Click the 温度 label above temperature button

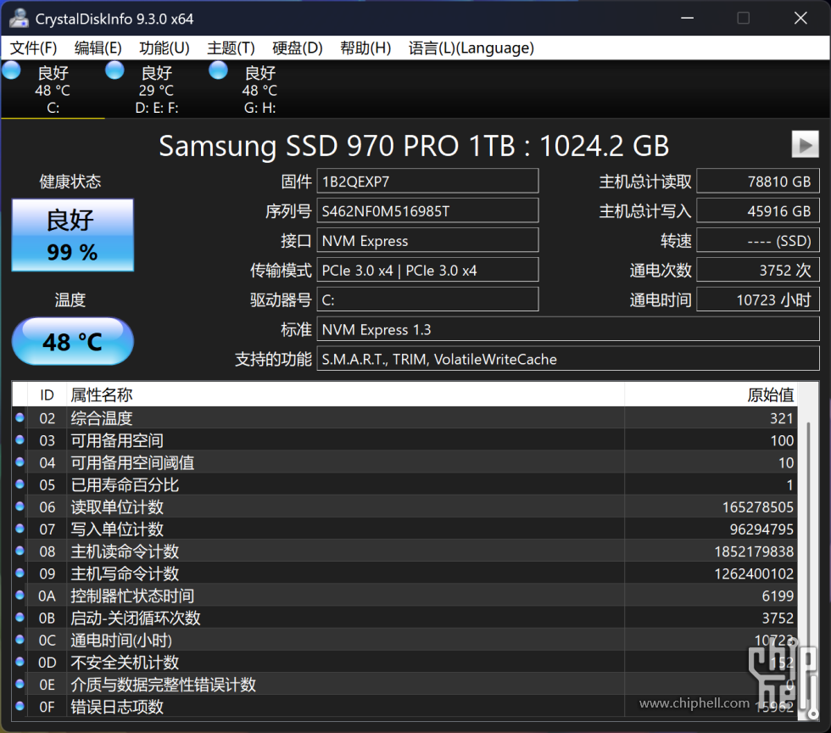pyautogui.click(x=70, y=299)
